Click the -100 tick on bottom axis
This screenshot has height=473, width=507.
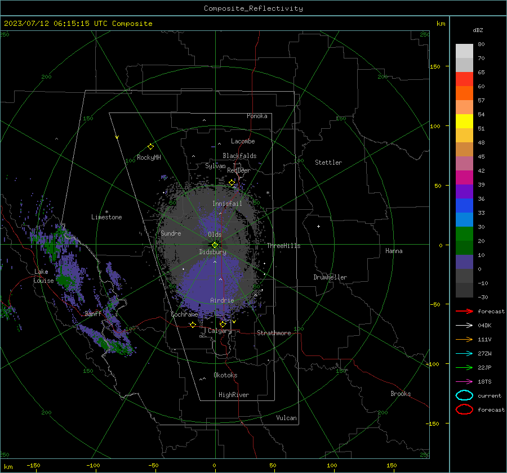(93, 465)
